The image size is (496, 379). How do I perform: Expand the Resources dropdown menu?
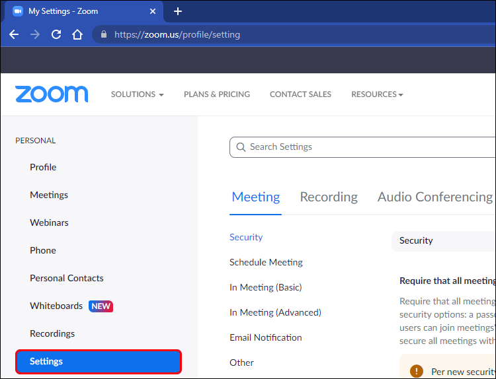[x=377, y=94]
